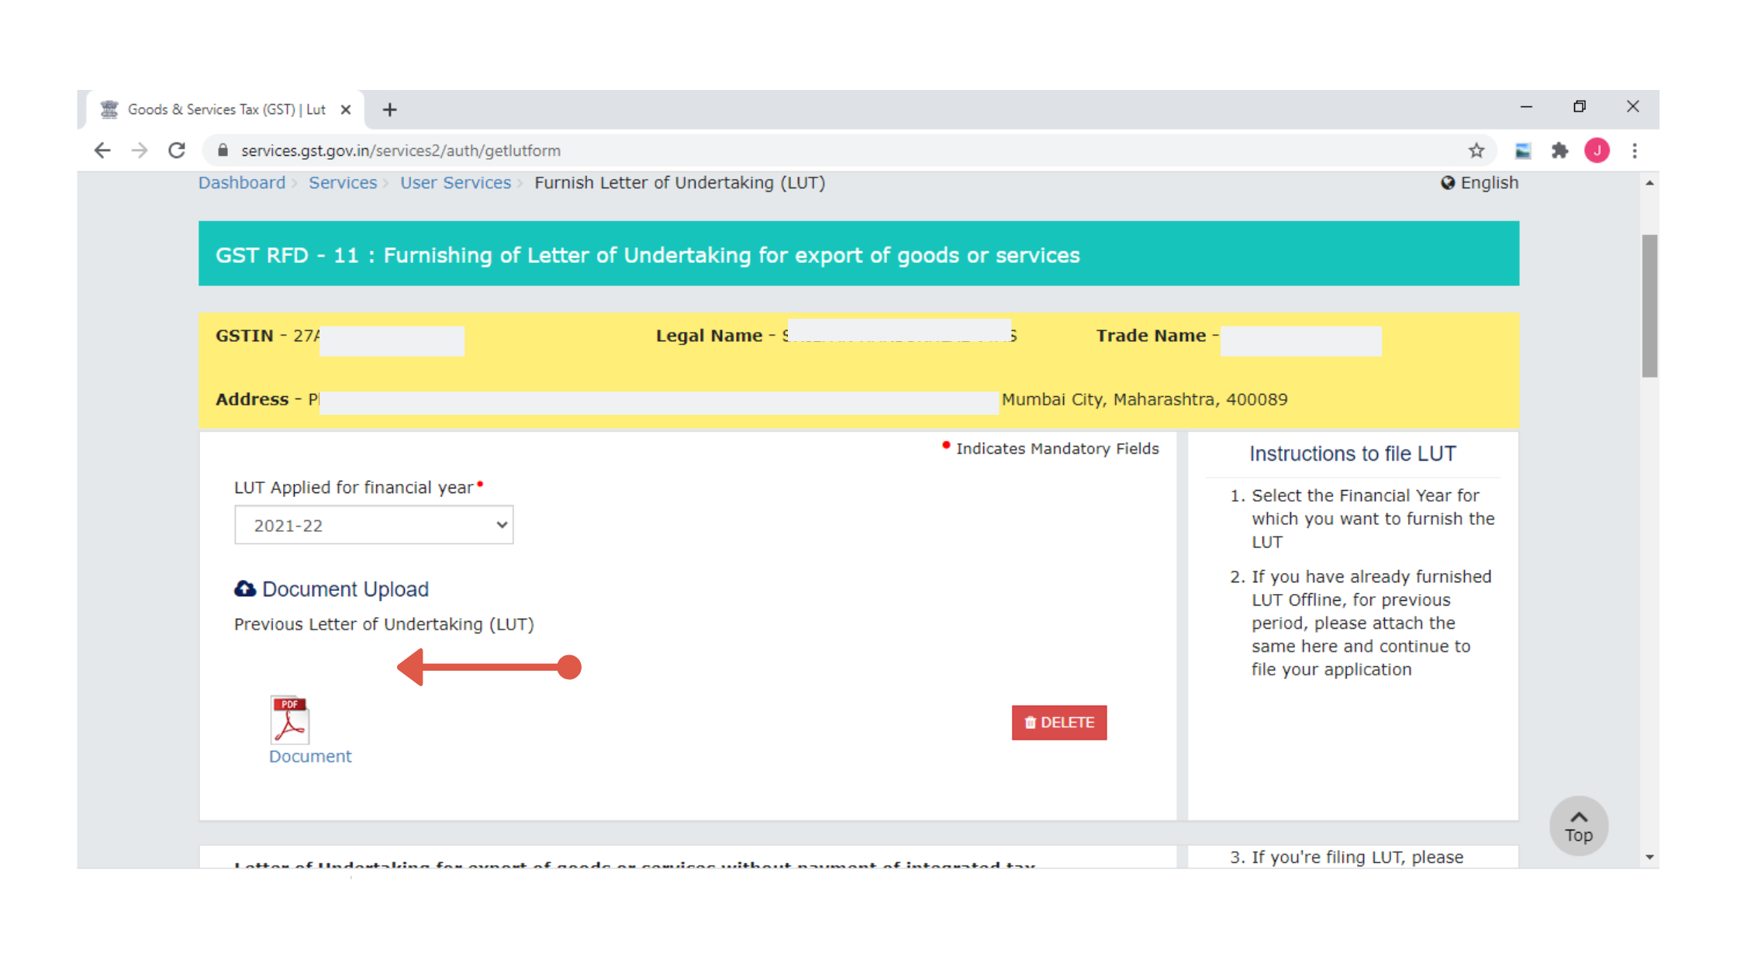The image size is (1737, 977).
Task: Minimize the browser window
Action: 1526,107
